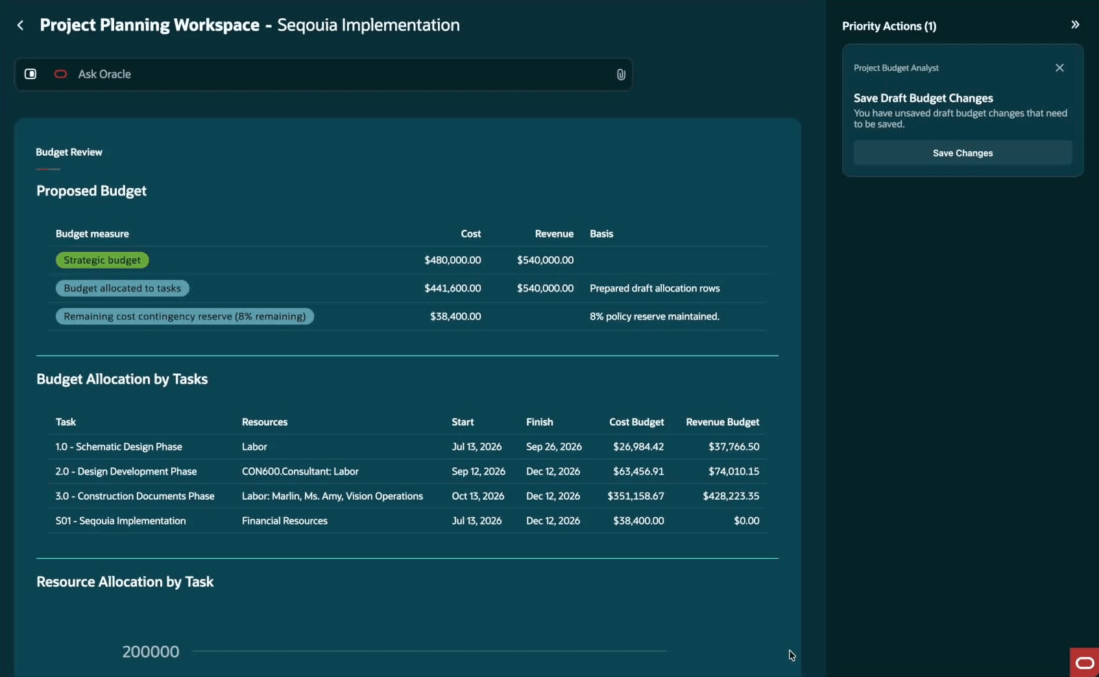Click the $63,456.91 cost budget cell
This screenshot has height=677, width=1099.
click(x=638, y=471)
